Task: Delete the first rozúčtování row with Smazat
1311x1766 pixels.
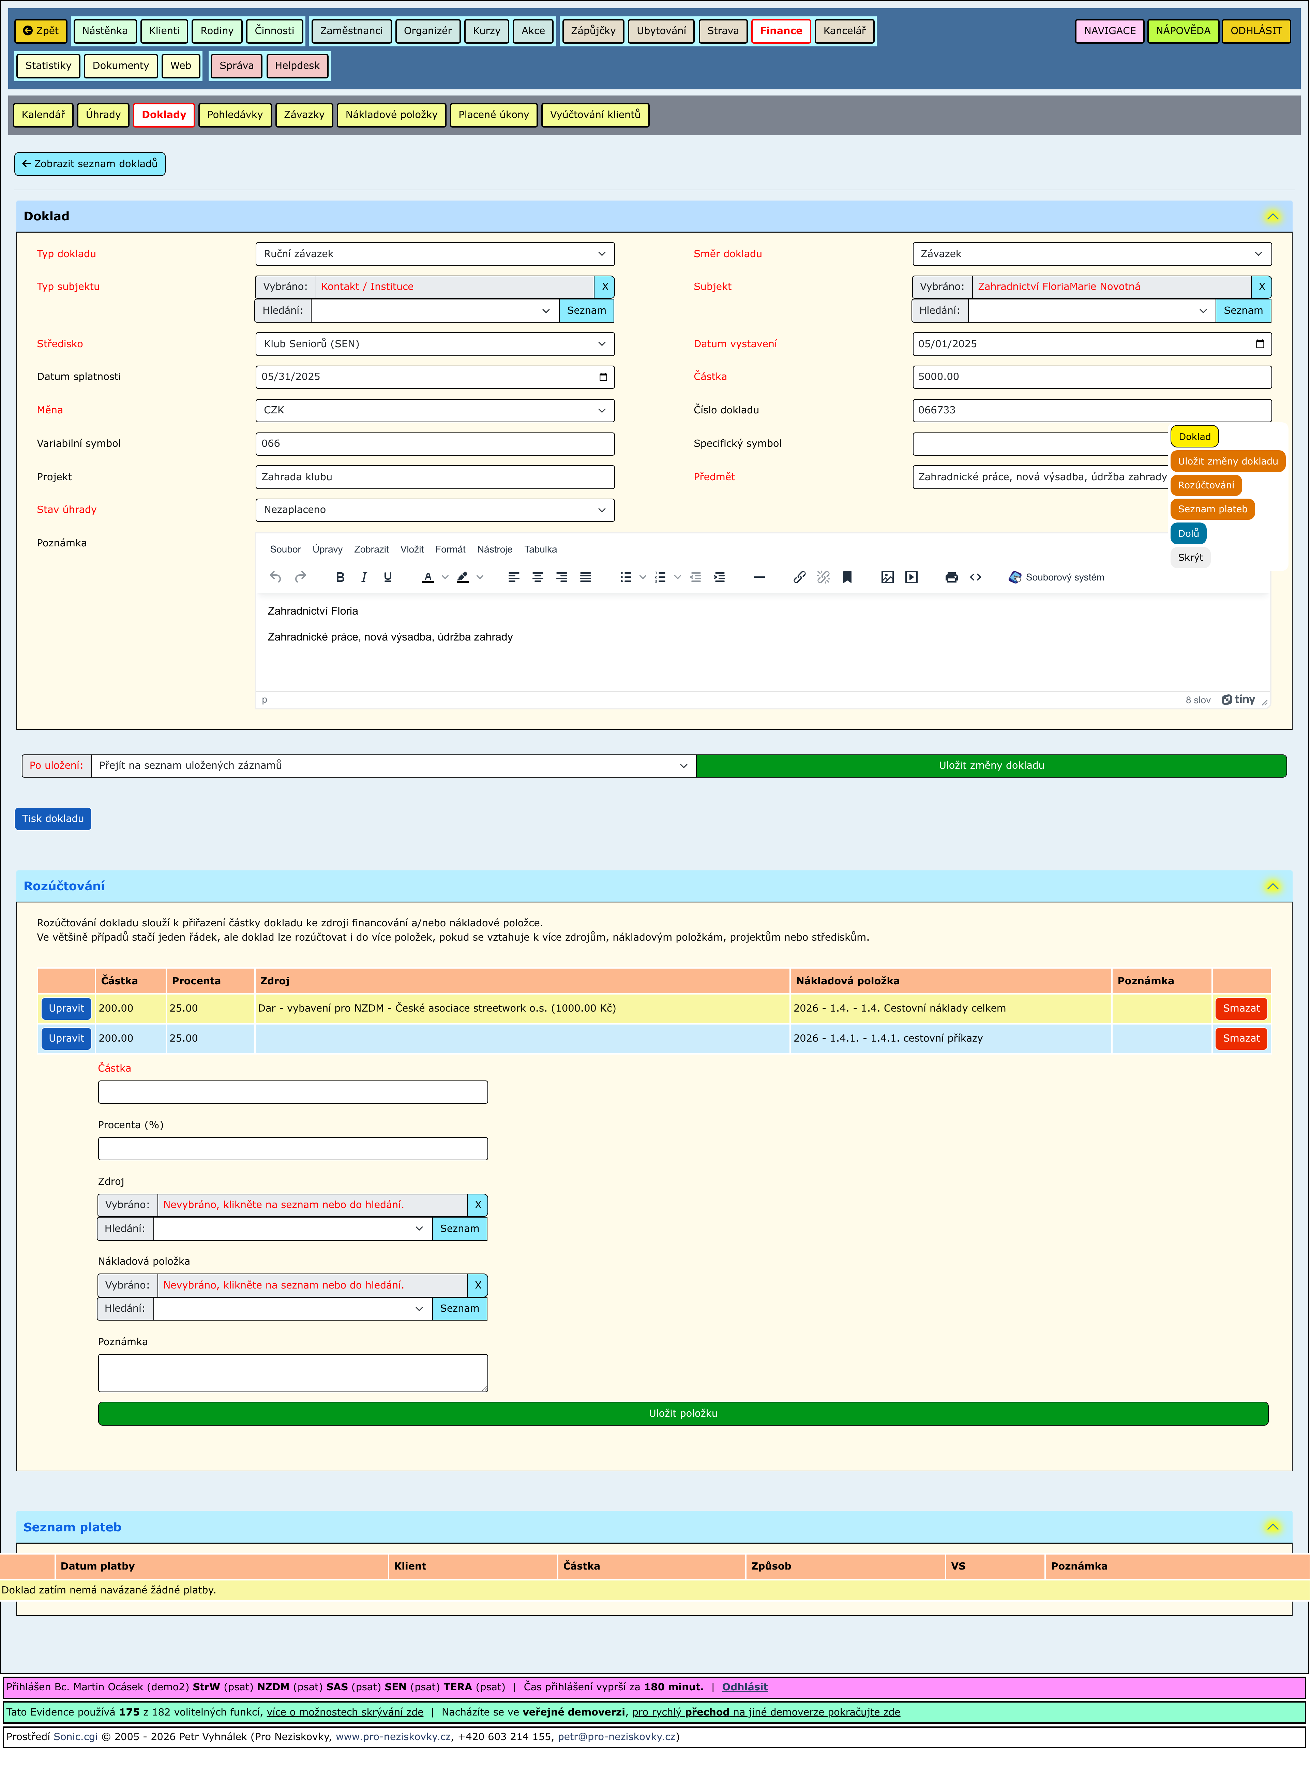Action: tap(1240, 1009)
